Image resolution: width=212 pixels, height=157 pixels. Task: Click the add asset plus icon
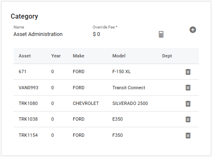point(193,30)
